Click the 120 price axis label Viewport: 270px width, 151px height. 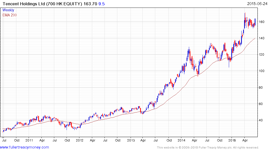[x=261, y=55]
